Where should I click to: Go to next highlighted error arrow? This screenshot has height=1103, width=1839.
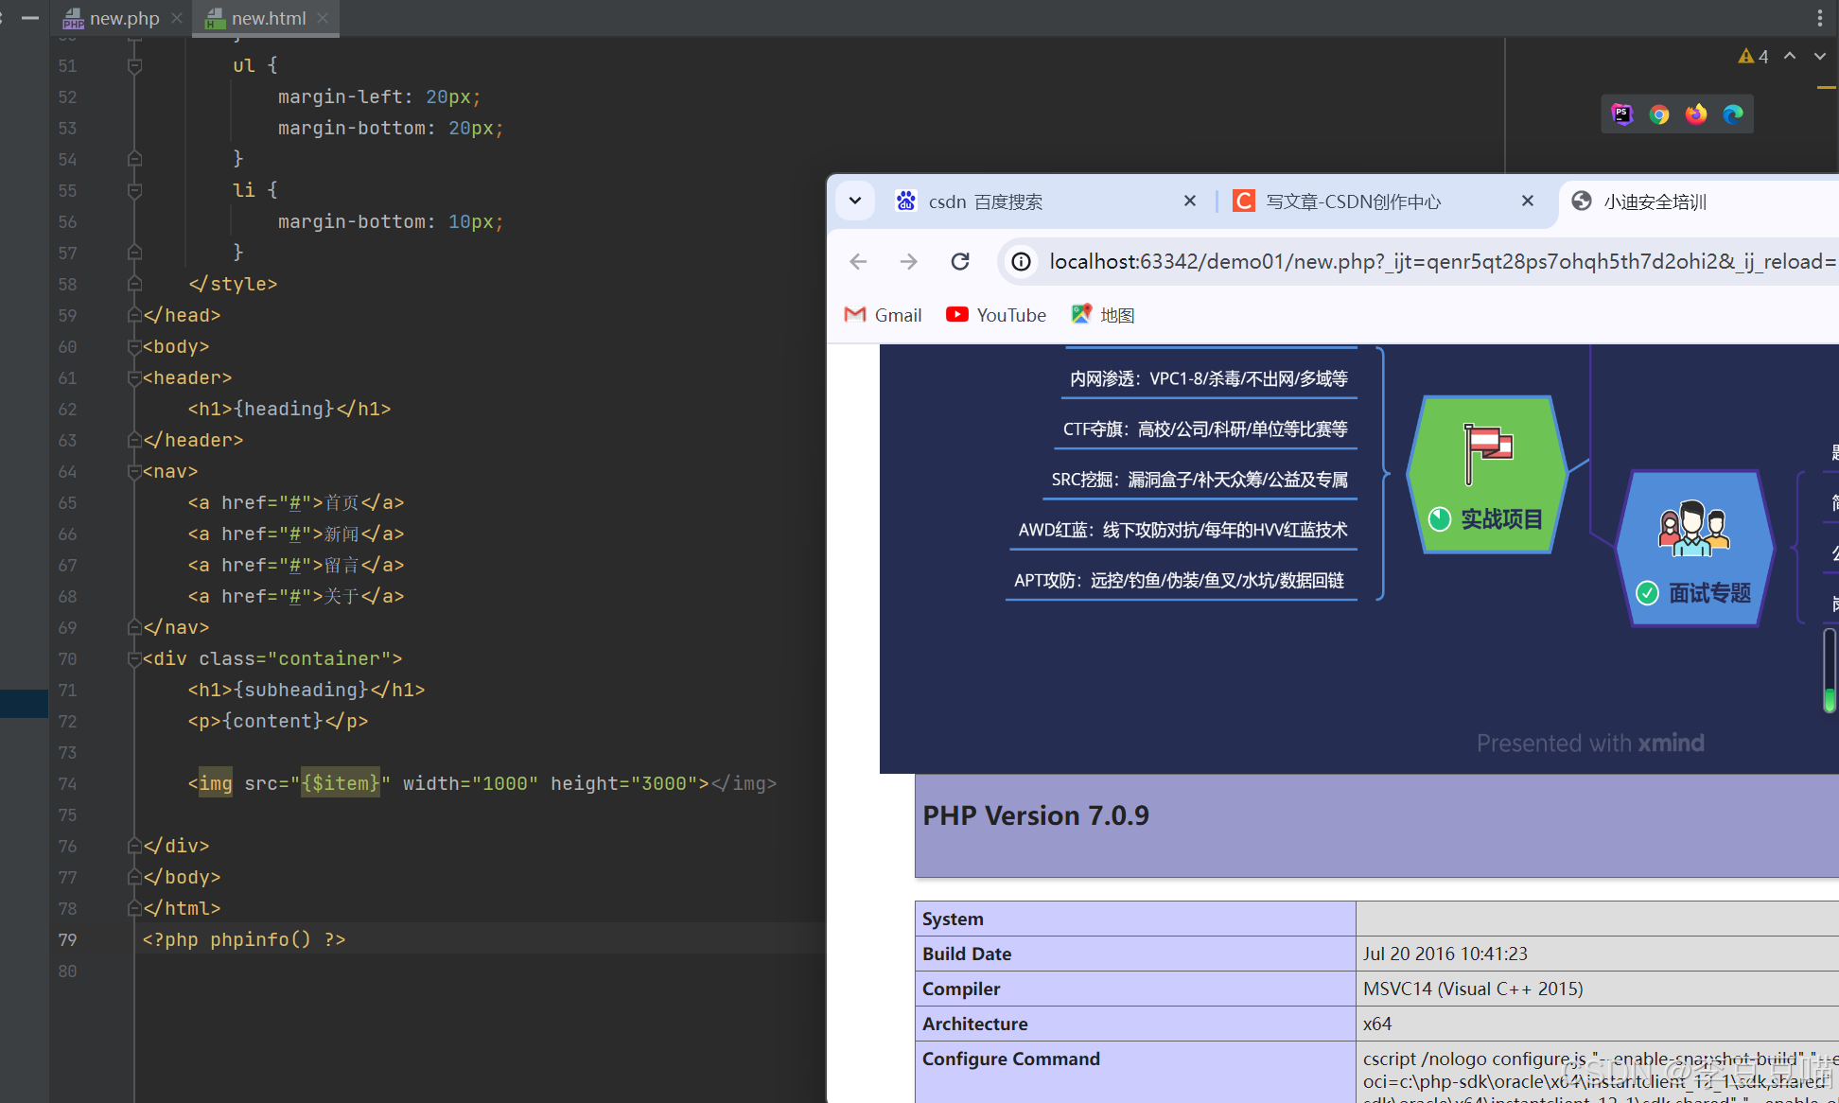[x=1820, y=56]
